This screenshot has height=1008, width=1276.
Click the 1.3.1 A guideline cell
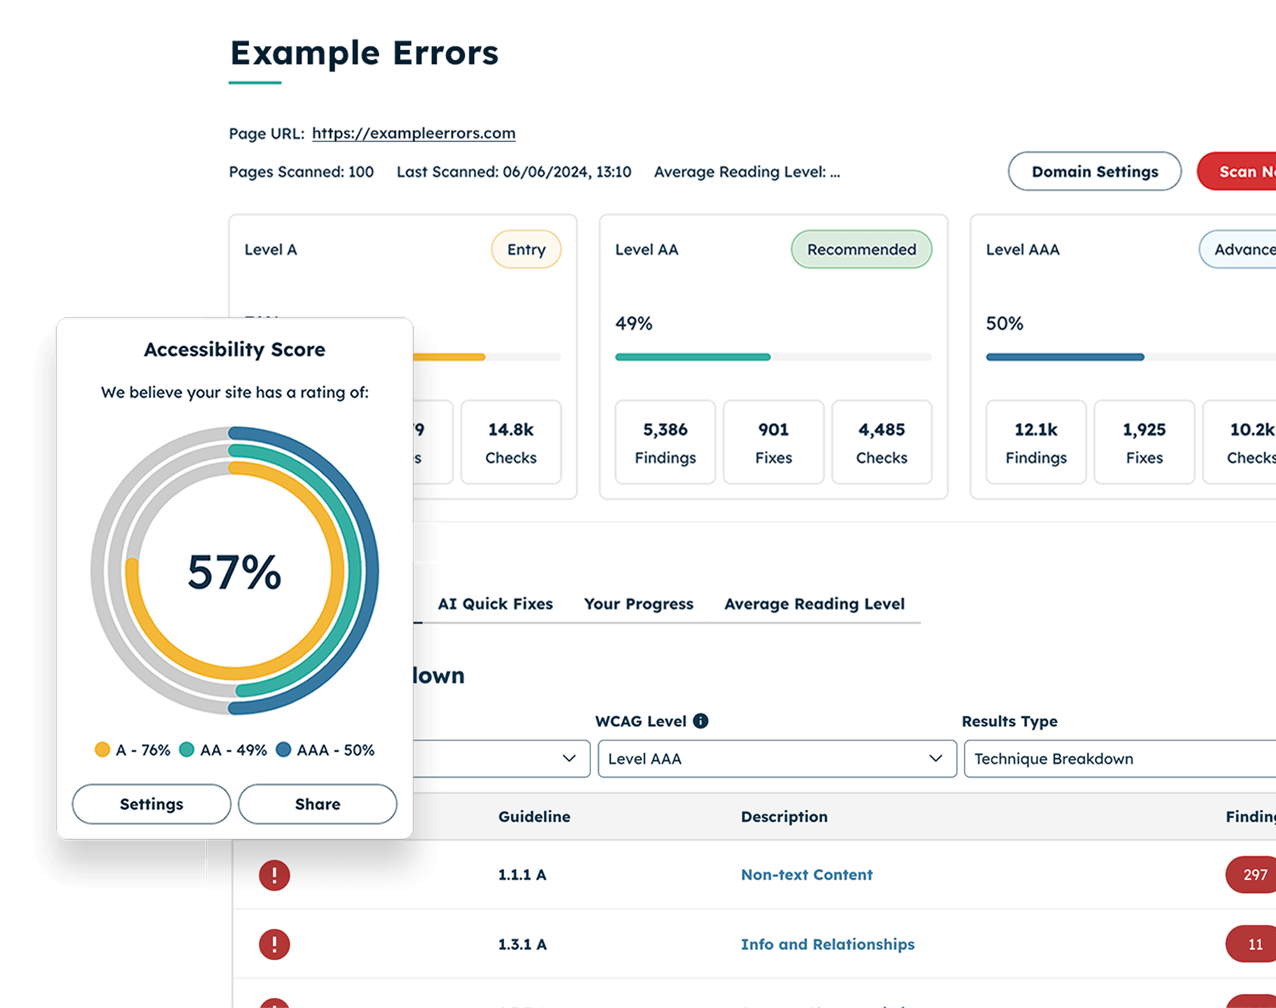click(x=522, y=944)
